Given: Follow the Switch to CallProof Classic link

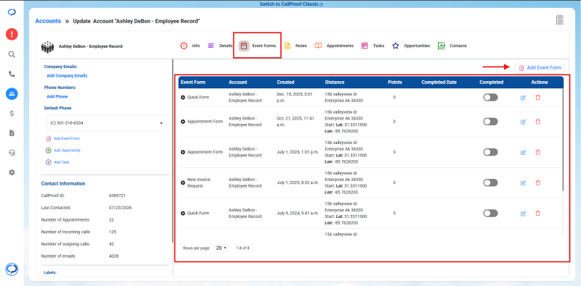Looking at the screenshot, I should (291, 4).
